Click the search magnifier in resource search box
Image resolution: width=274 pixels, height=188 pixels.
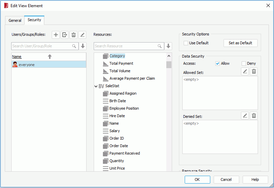point(159,46)
